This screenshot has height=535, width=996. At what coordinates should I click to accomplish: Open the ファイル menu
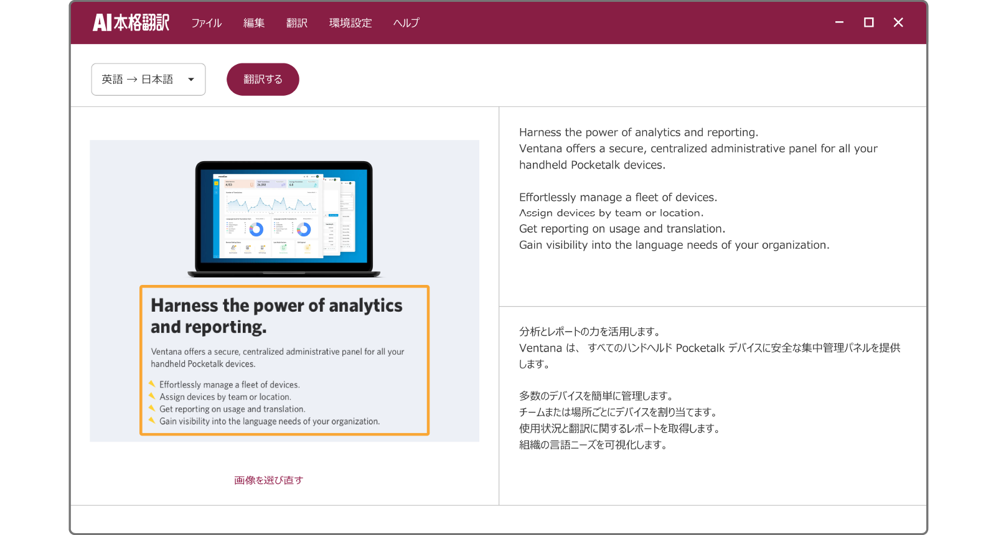(206, 23)
